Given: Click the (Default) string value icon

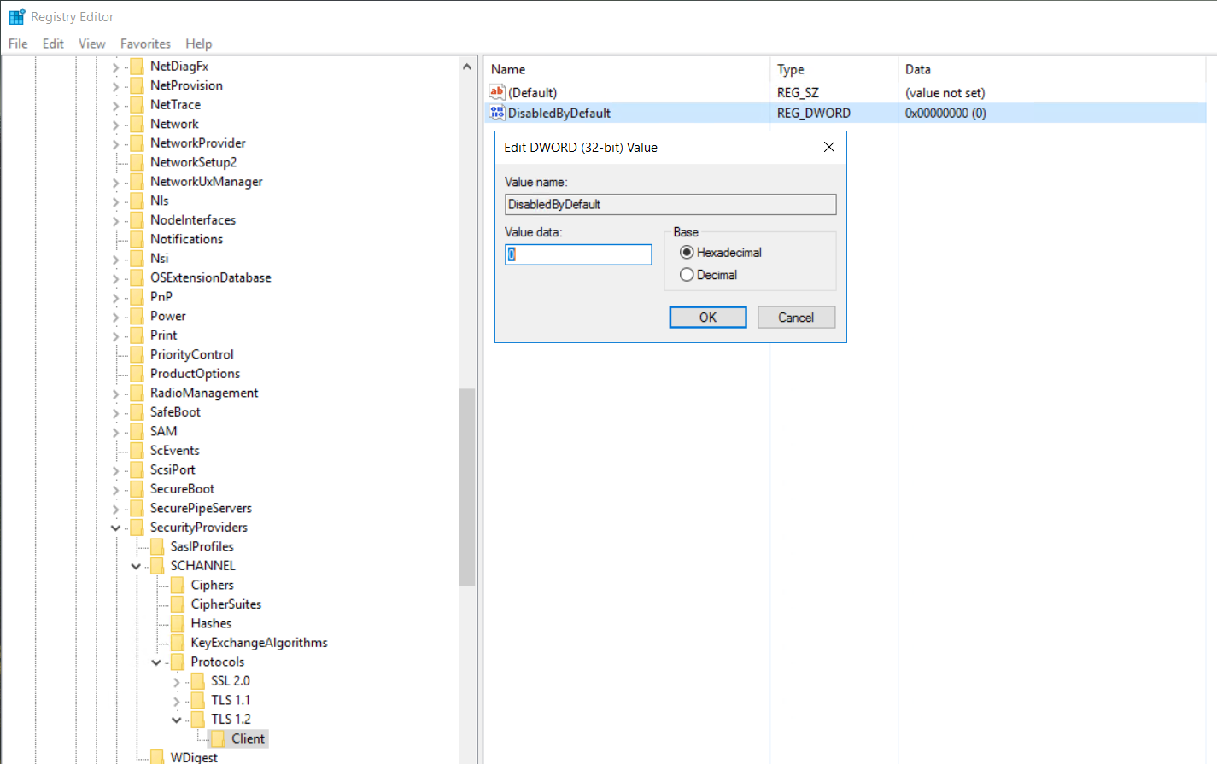Looking at the screenshot, I should pos(497,92).
